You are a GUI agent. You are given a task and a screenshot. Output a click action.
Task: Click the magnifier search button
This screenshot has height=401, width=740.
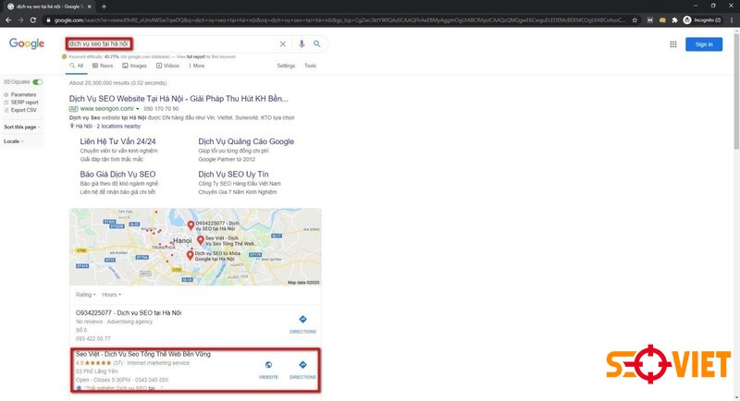tap(317, 43)
